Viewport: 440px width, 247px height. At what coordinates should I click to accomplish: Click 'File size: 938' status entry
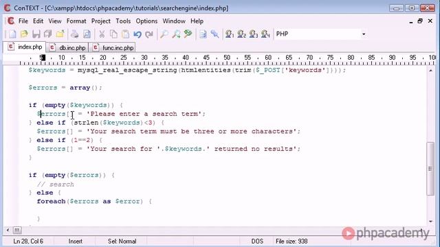(291, 241)
